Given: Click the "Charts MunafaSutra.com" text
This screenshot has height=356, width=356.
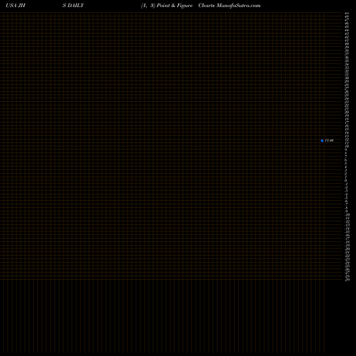Looking at the screenshot, I should tap(229, 6).
